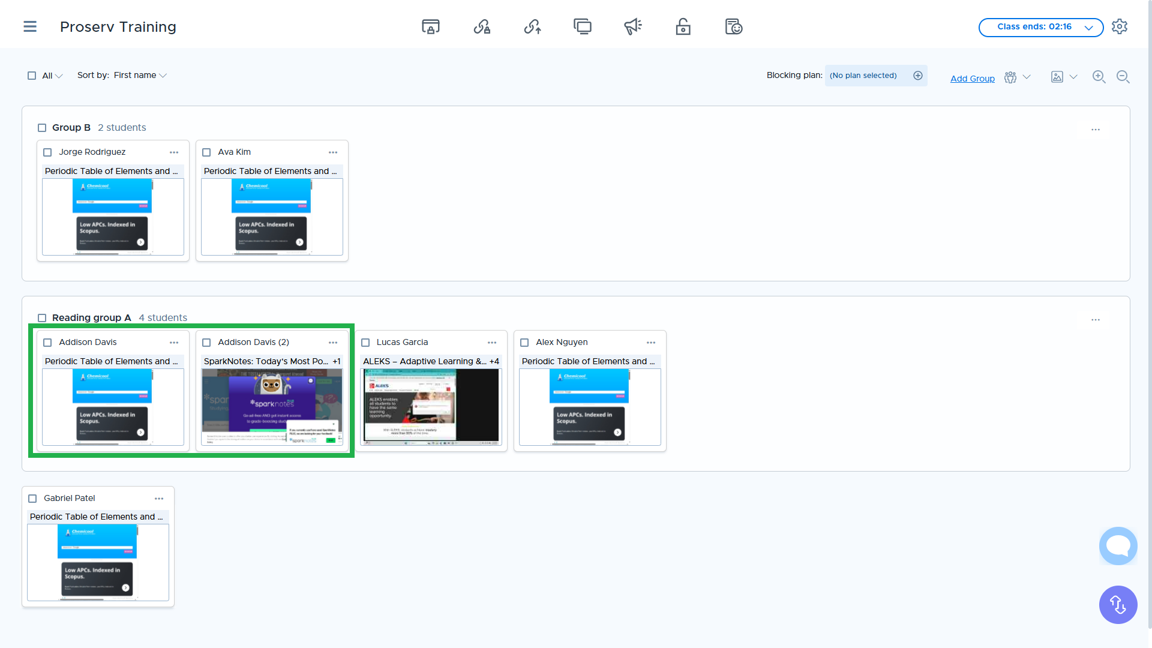The image size is (1152, 648).
Task: Click the zoom in magnifier icon
Action: [1099, 77]
